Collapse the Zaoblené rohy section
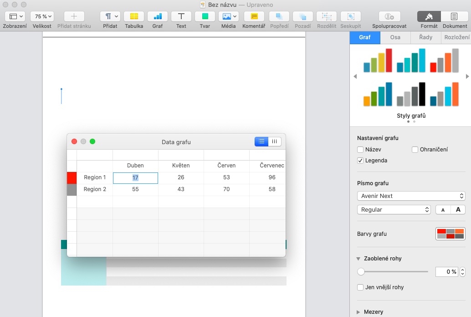This screenshot has width=471, height=317. coord(358,259)
